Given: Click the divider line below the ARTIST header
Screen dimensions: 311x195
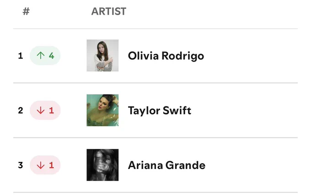Looking at the screenshot, I should click(x=155, y=28).
